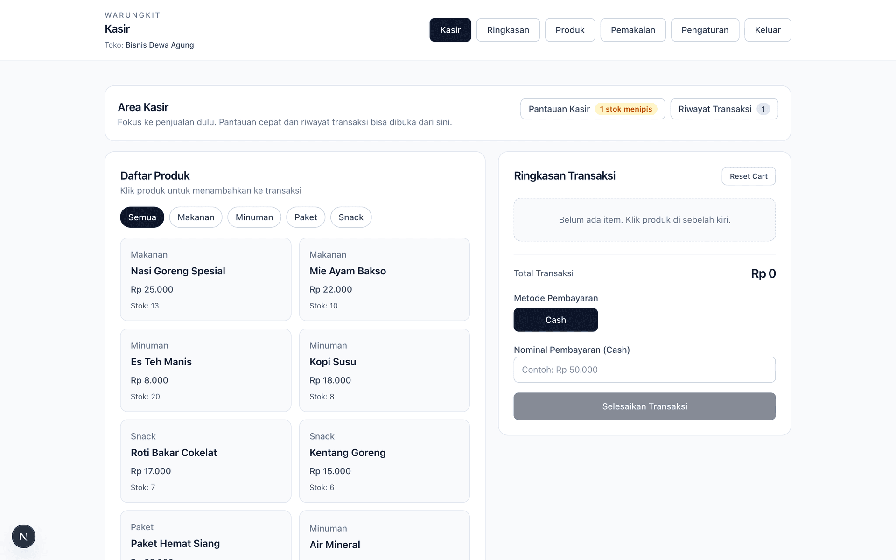
Task: Add Kentang Goreng to cart
Action: [x=385, y=461]
